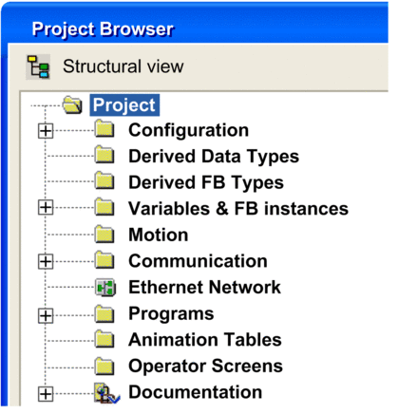Click the Structural view label
398x414 pixels.
[123, 66]
